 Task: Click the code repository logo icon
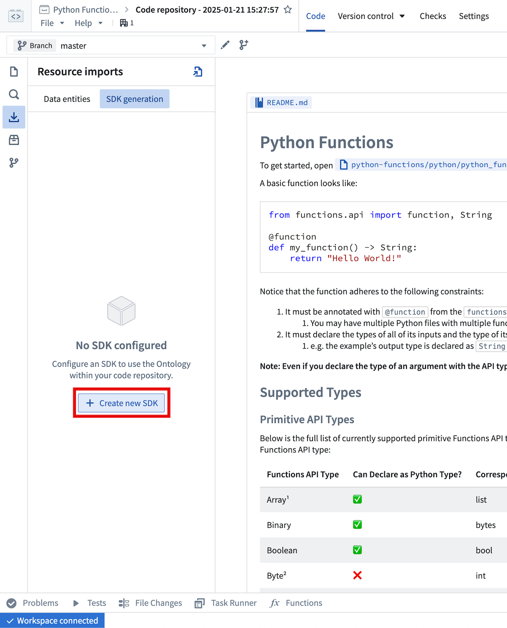(16, 16)
